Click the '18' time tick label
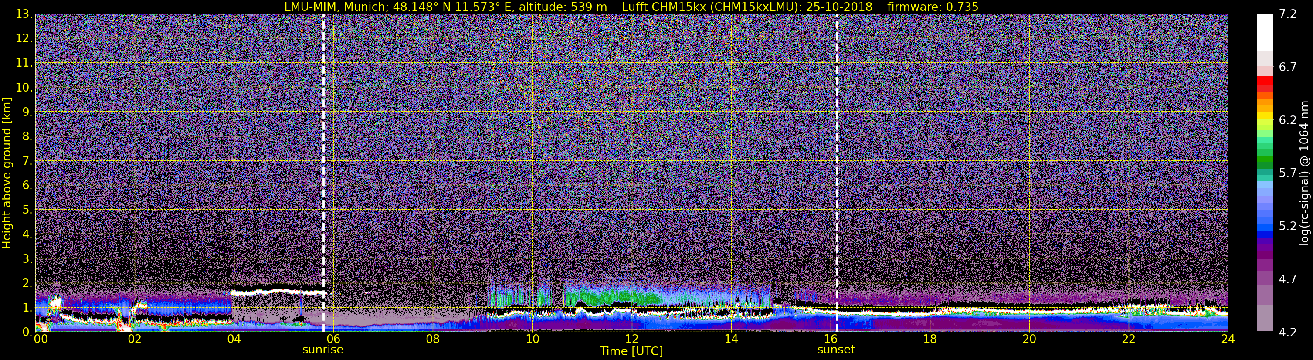 (930, 339)
